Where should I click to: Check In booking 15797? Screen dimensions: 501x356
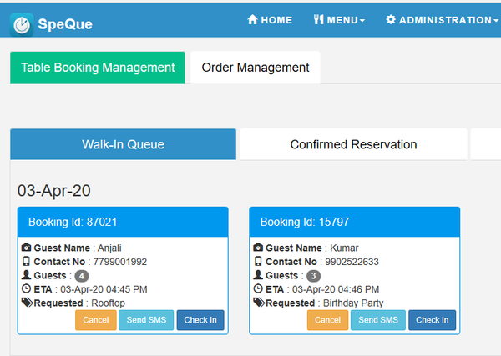point(433,320)
